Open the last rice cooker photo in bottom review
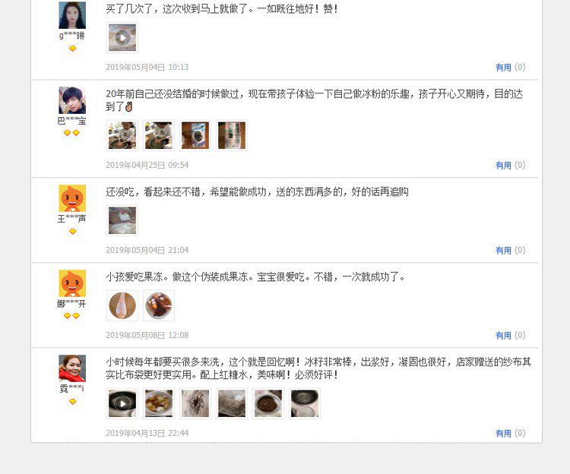The width and height of the screenshot is (570, 474). pos(305,403)
